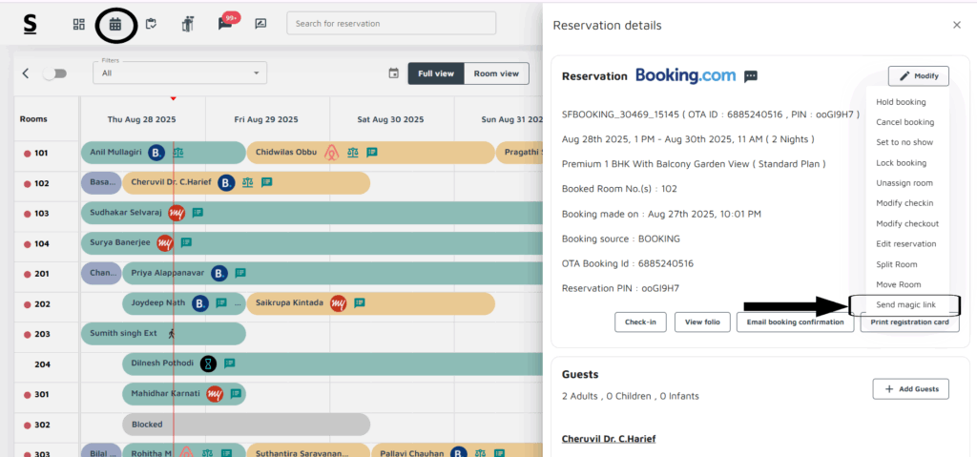Screen dimensions: 977x457
Task: Click Sat Aug 30 2025 column header
Action: tap(390, 119)
